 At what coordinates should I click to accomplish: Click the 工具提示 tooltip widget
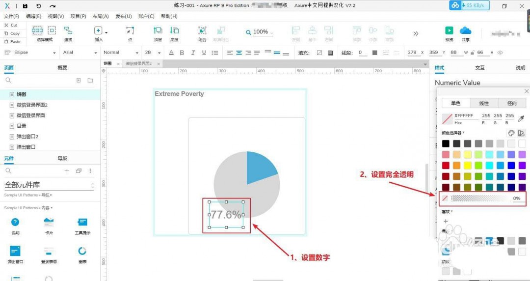(82, 226)
